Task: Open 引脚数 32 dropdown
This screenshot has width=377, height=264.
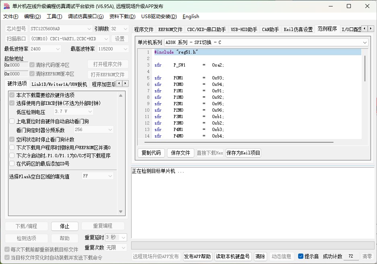Action: 119,29
